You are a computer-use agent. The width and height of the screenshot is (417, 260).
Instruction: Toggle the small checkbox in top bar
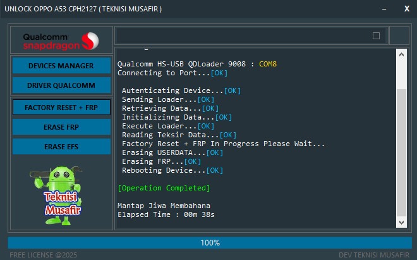(x=376, y=35)
